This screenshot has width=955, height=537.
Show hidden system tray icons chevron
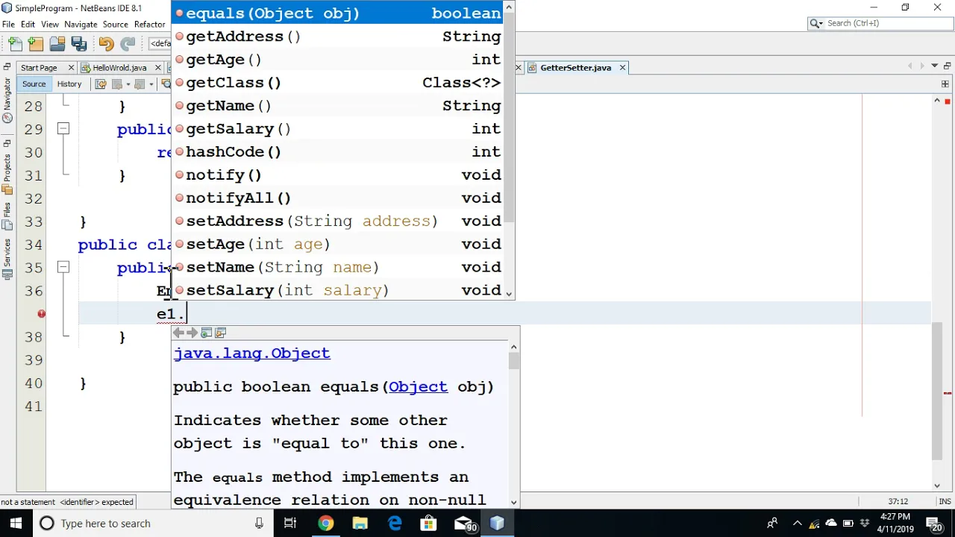(x=797, y=524)
